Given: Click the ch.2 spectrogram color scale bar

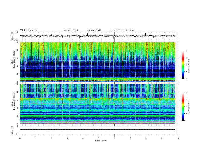Looking at the screenshot, I should click(183, 107).
